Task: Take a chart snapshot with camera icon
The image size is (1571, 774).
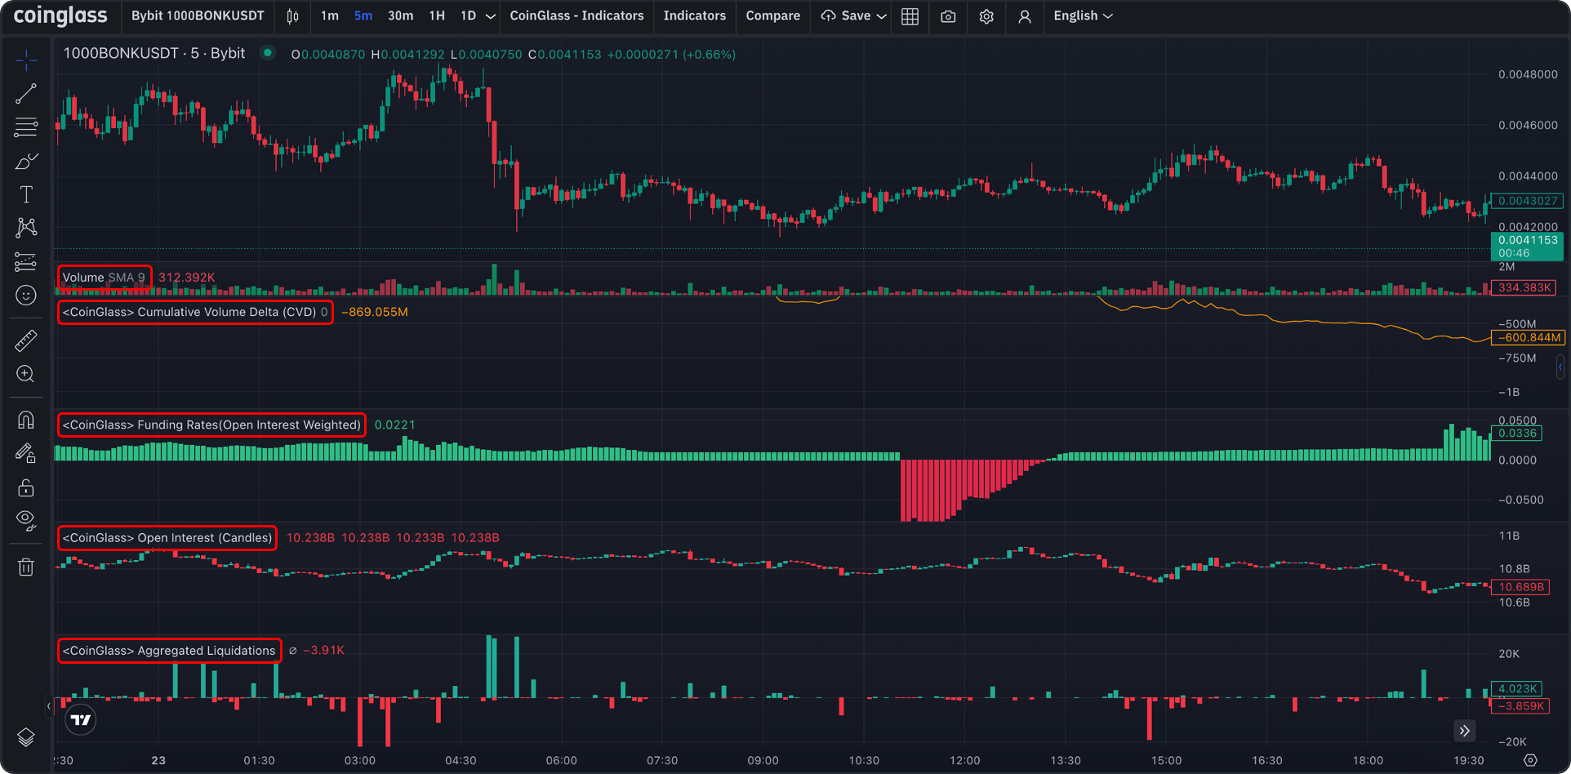Action: pos(948,16)
